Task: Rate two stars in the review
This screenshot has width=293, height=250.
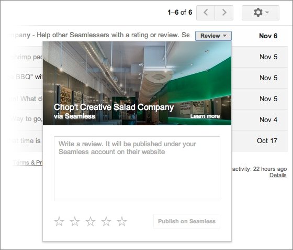Action: click(75, 221)
